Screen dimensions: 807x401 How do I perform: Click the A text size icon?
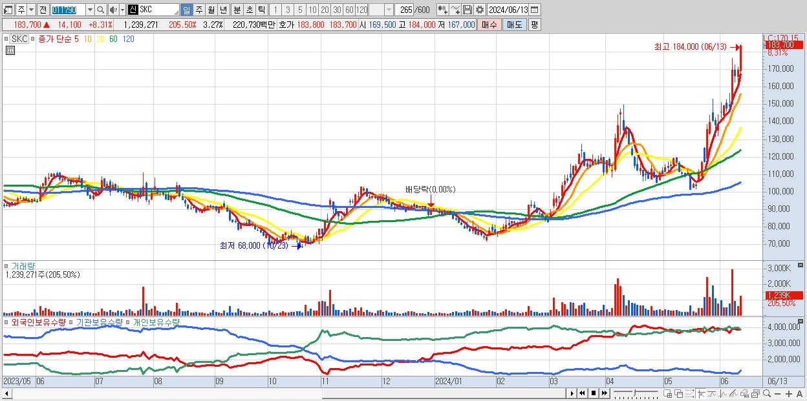tap(799, 393)
